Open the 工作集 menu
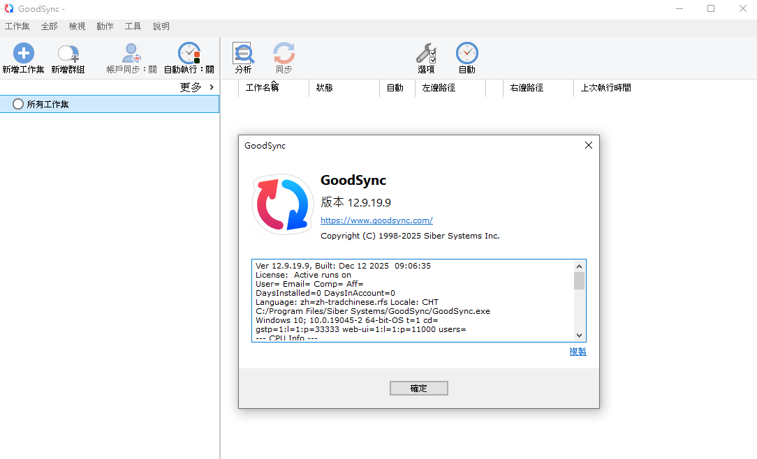 (17, 27)
